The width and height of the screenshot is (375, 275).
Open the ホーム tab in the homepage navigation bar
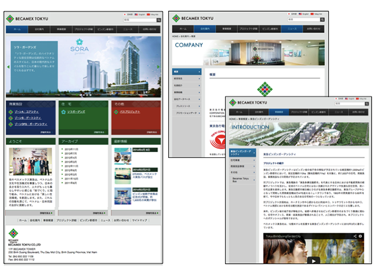pyautogui.click(x=17, y=29)
